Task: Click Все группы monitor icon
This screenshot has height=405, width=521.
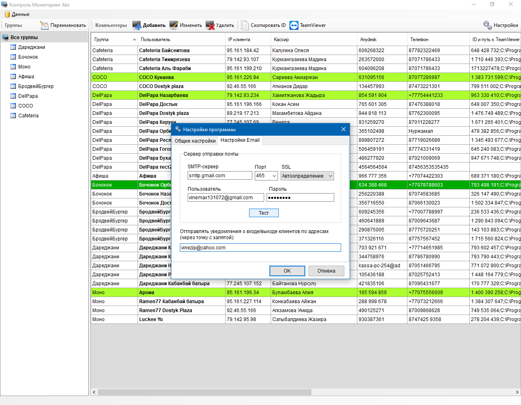Action: click(x=5, y=37)
